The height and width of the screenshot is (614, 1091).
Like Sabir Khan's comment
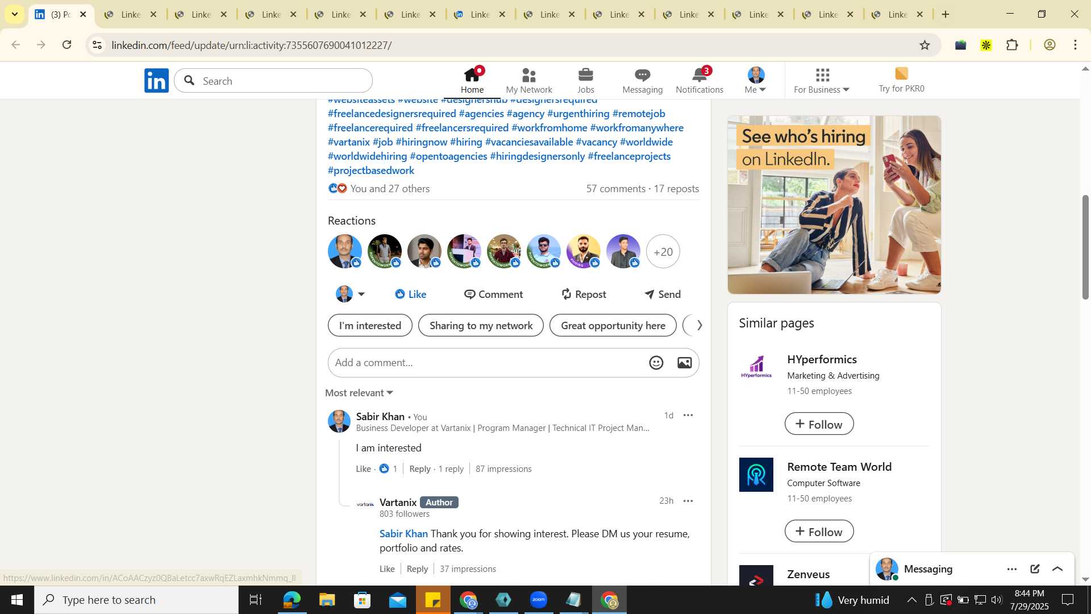[363, 468]
